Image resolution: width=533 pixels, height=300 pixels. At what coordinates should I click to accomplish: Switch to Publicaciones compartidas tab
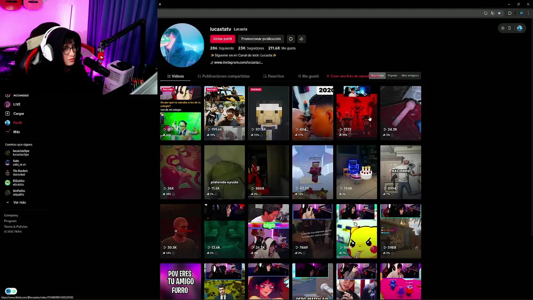224,76
